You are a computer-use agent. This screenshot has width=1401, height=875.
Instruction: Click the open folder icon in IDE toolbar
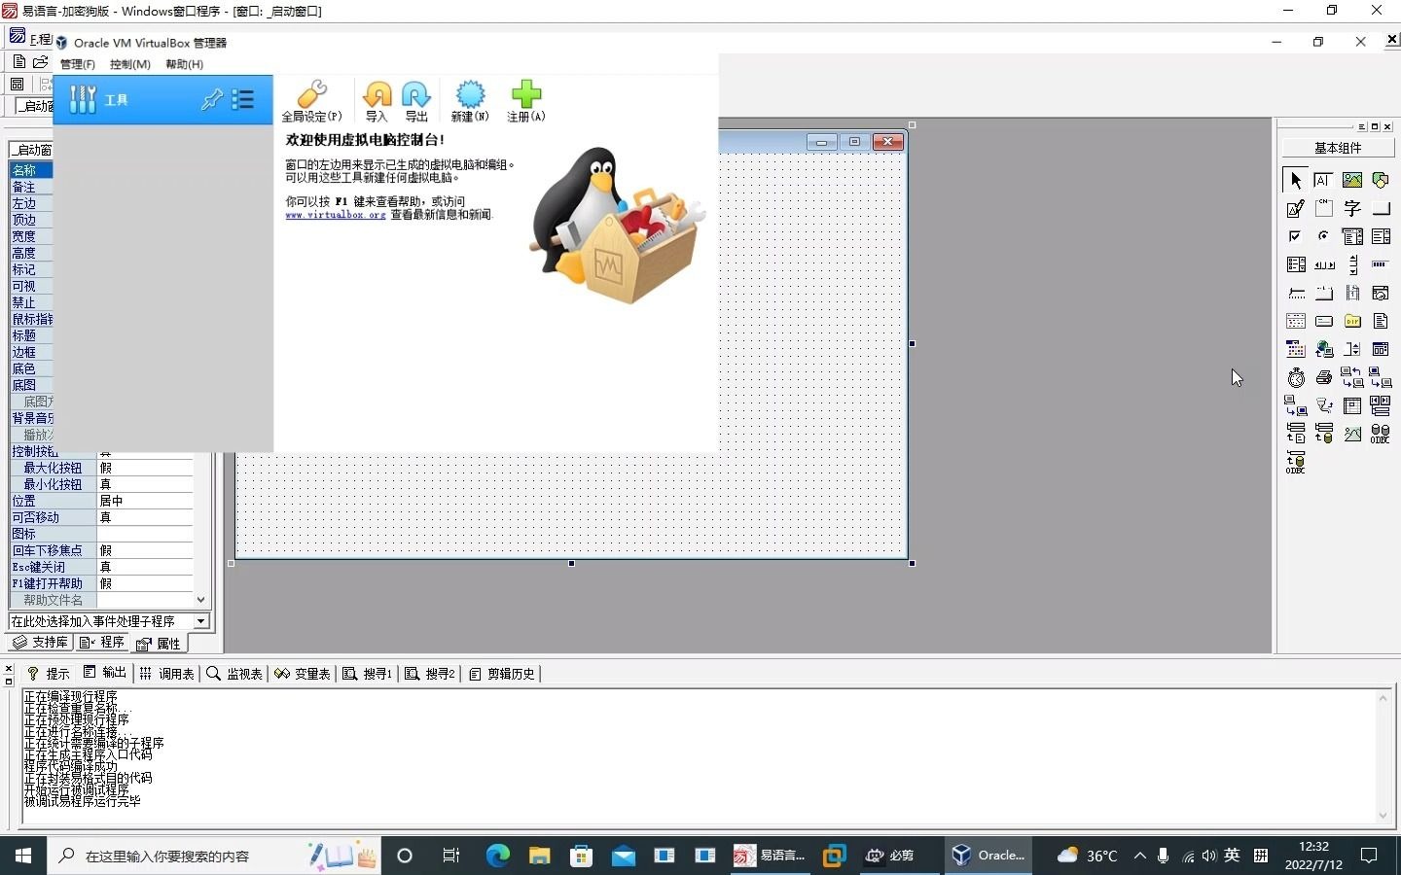point(41,61)
